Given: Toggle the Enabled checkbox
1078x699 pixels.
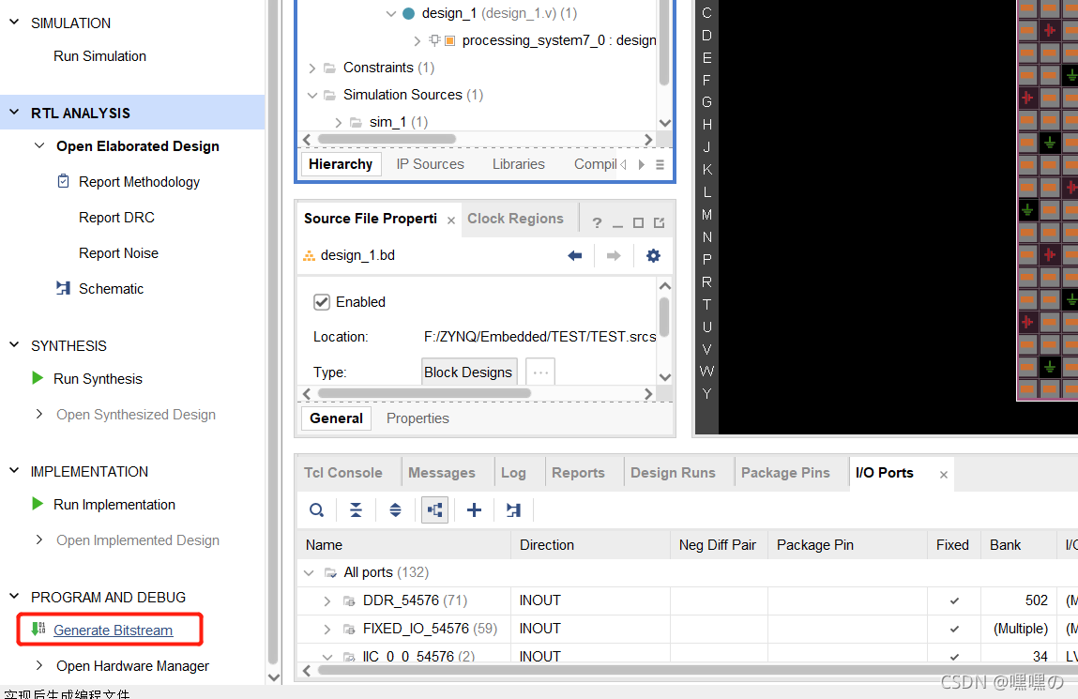Looking at the screenshot, I should pos(322,302).
